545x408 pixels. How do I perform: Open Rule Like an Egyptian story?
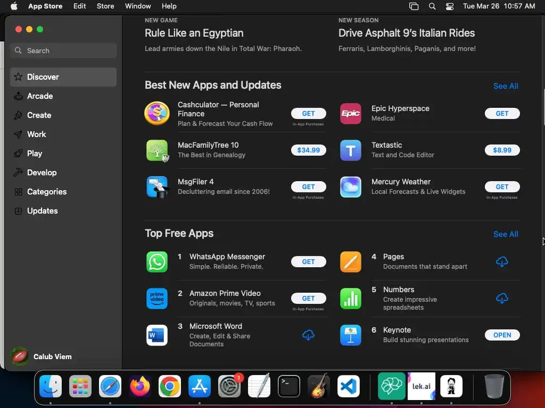(194, 33)
